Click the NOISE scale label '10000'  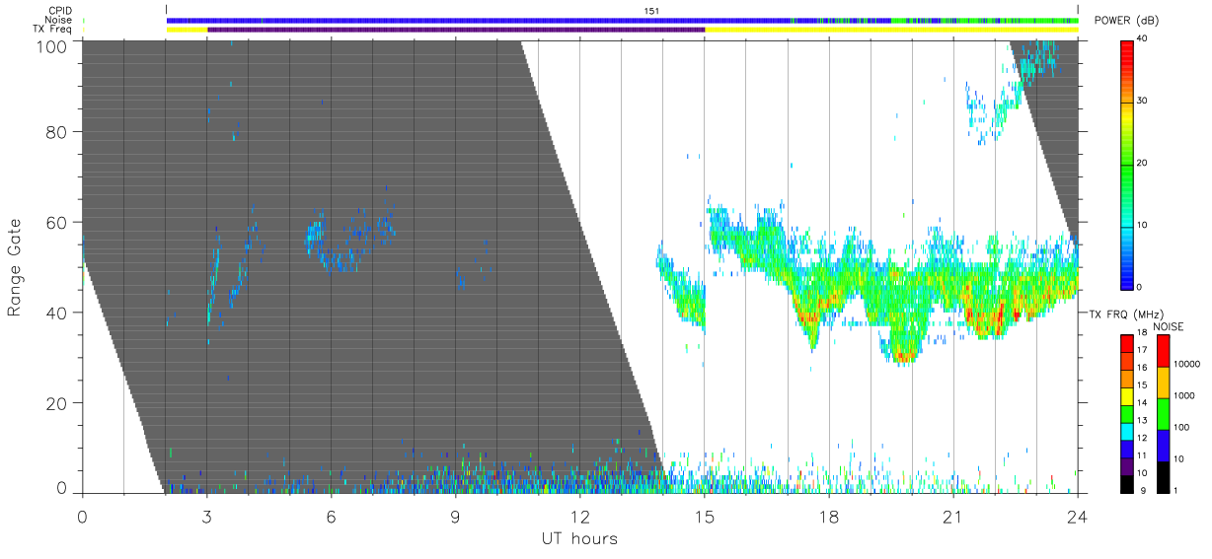click(x=1188, y=364)
